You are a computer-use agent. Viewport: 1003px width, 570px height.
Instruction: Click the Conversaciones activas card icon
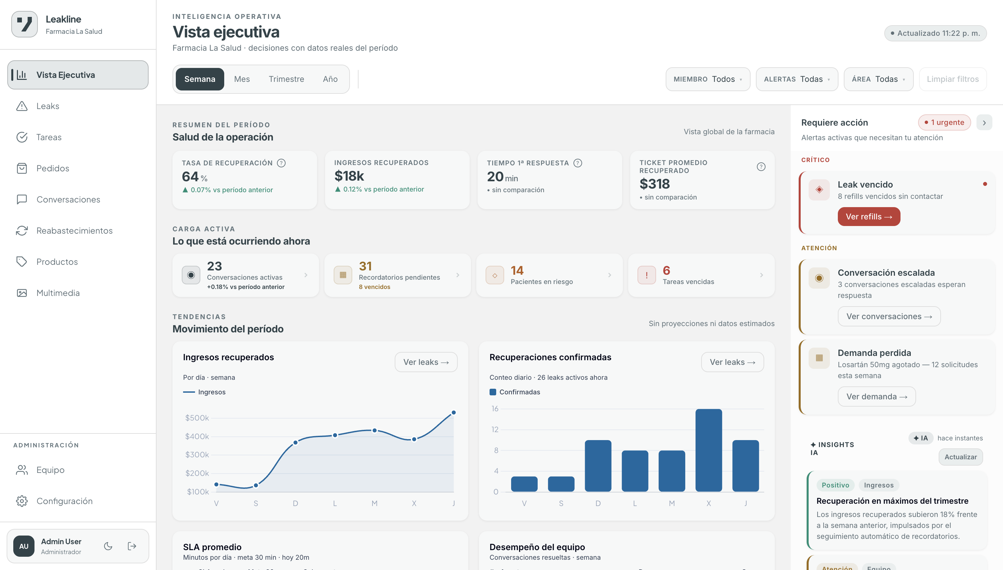pos(191,275)
